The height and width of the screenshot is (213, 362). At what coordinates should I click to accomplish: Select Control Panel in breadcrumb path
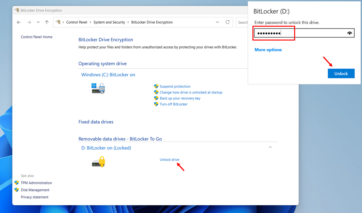[x=76, y=22]
